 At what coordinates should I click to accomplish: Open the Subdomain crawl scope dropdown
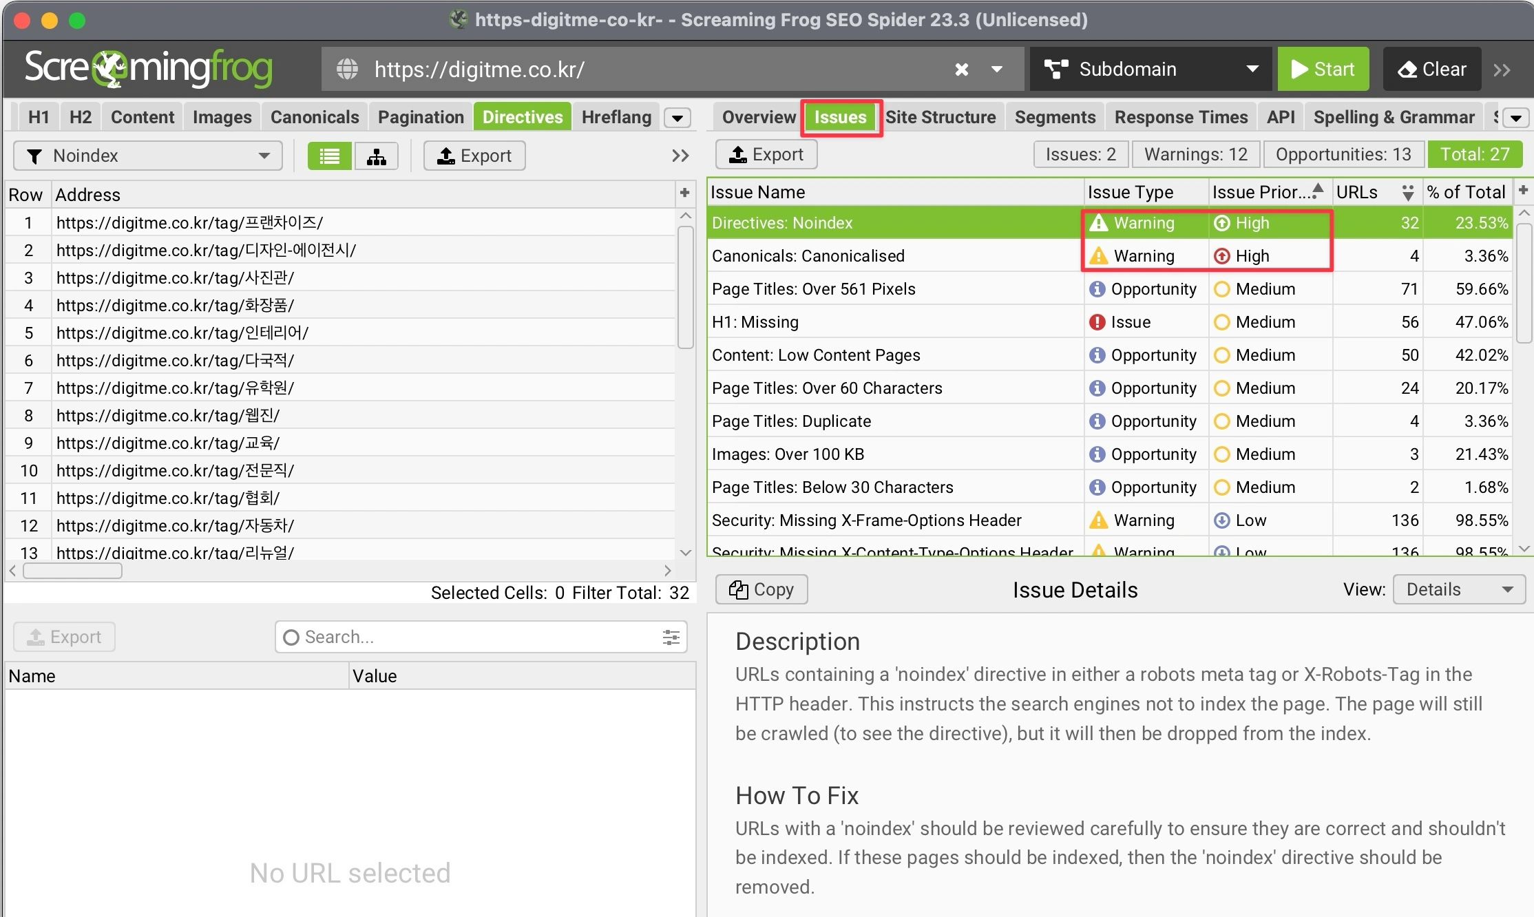tap(1150, 69)
